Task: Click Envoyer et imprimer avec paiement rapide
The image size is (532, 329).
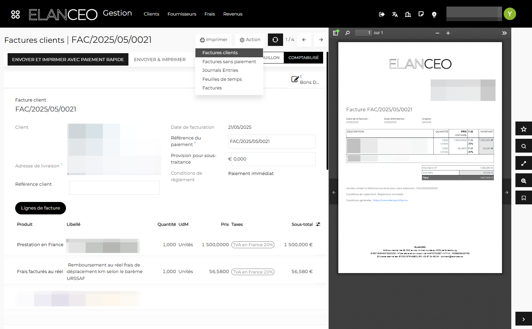Action: [x=68, y=59]
